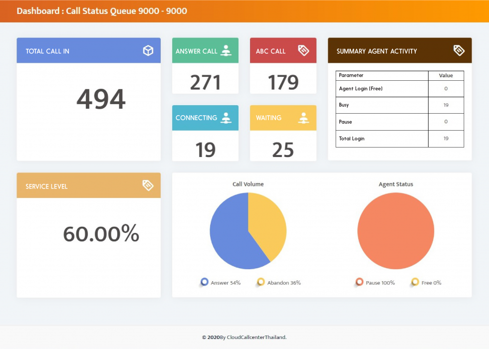Click the blue Answer slice in Call Volume pie
Image resolution: width=489 pixels, height=349 pixels.
pos(230,234)
